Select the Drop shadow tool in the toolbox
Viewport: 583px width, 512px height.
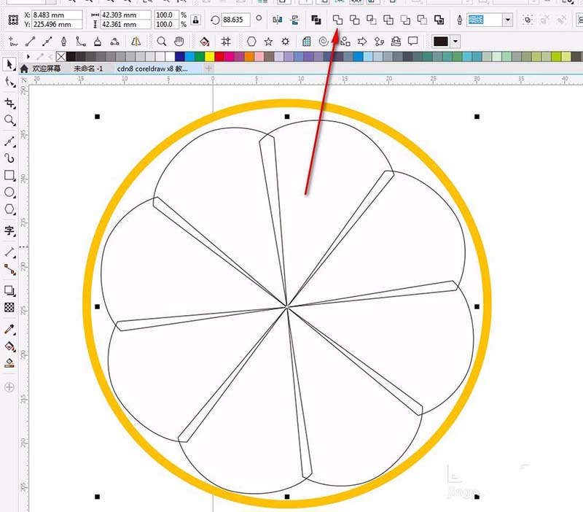click(x=9, y=290)
